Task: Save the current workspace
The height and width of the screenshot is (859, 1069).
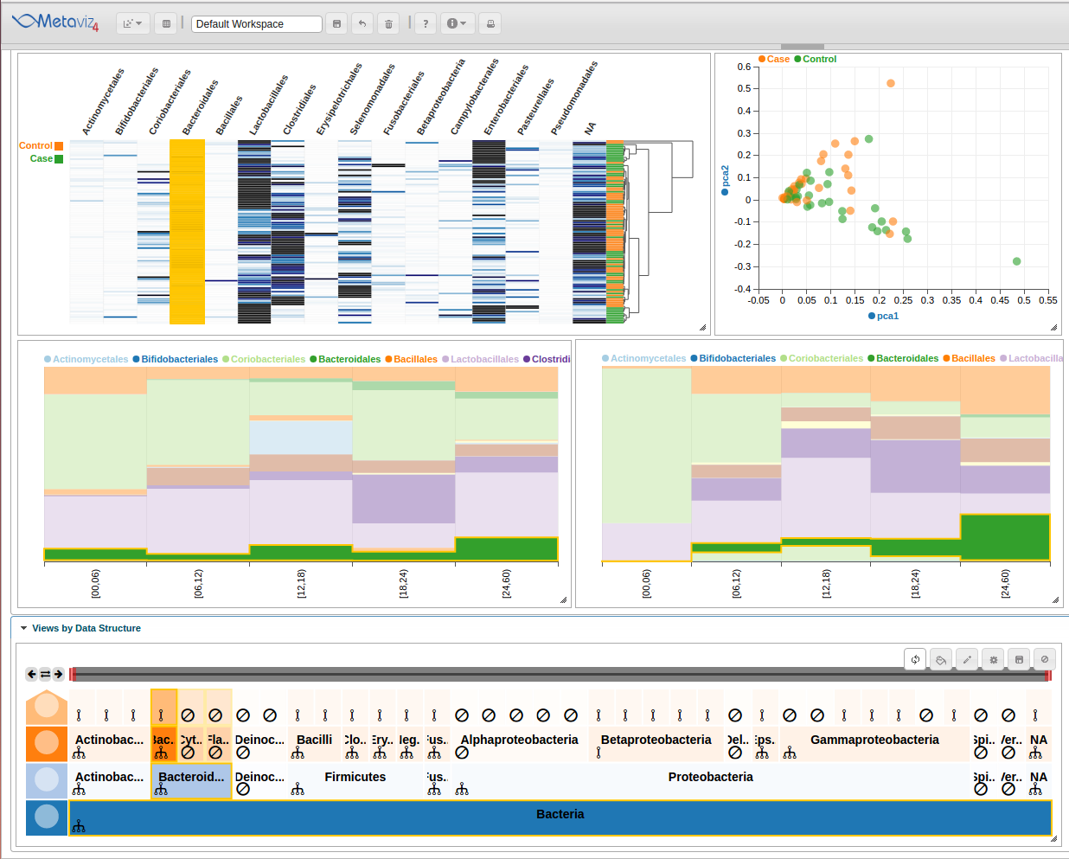Action: coord(336,23)
